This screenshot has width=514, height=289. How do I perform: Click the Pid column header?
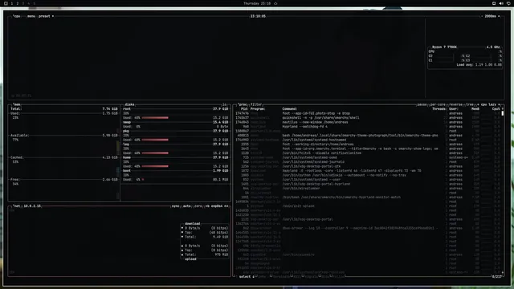pos(244,109)
